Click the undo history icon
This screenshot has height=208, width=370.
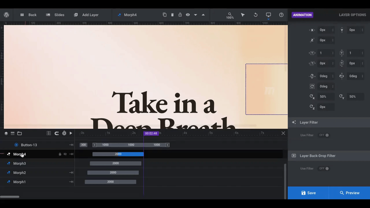point(256,15)
